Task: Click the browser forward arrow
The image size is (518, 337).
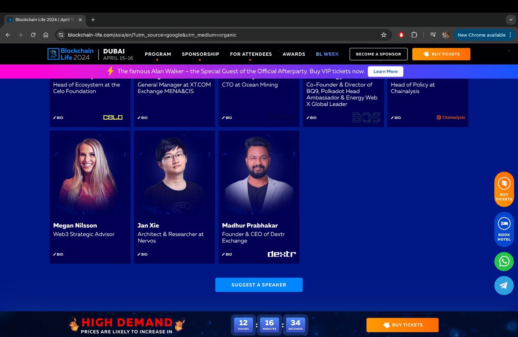Action: pyautogui.click(x=20, y=35)
